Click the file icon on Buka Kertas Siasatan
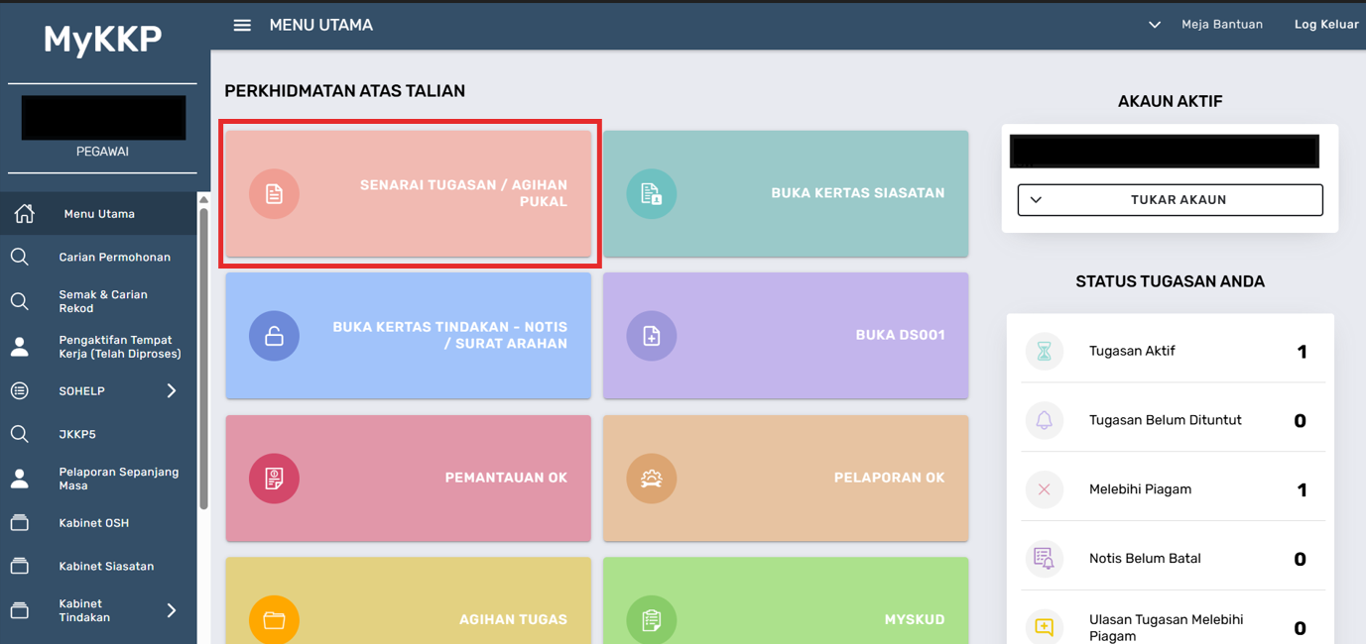1366x644 pixels. 651,193
